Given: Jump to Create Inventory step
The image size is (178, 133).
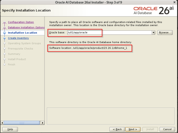Looking at the screenshot, I should click(x=18, y=38).
